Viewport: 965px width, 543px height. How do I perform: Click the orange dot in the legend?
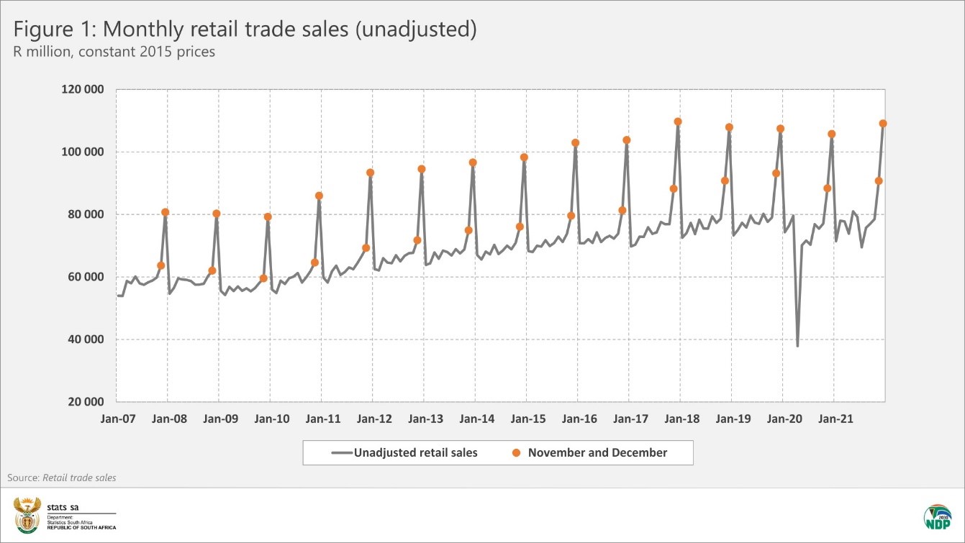pyautogui.click(x=516, y=453)
